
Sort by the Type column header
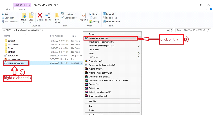73,36
